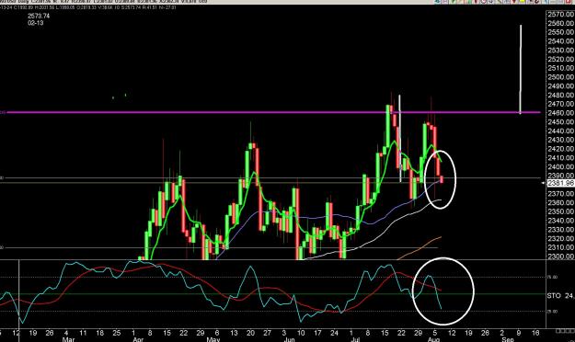Viewport: 575px width, 342px height.
Task: Click the 2480.00 price axis label
Action: coord(560,95)
